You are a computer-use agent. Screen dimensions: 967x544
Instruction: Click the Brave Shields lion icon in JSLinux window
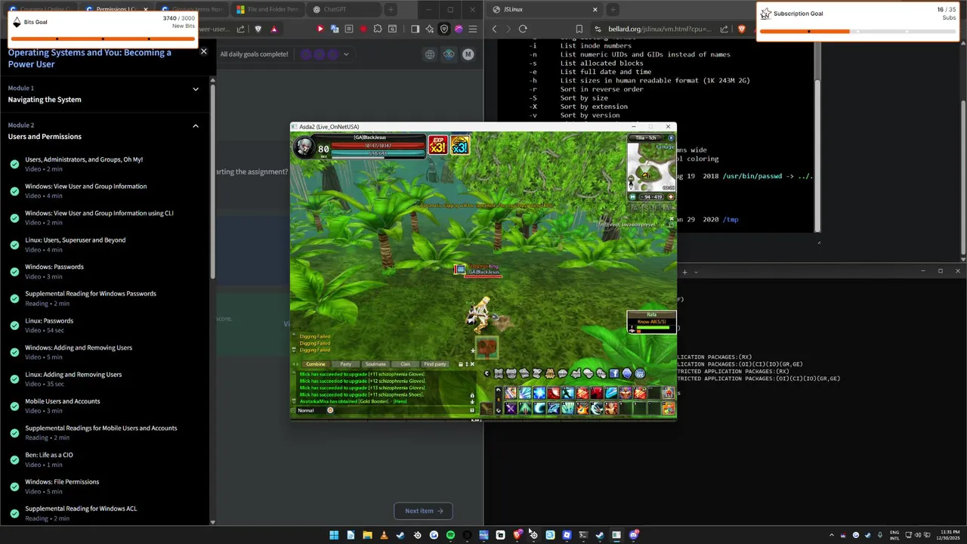click(x=740, y=29)
